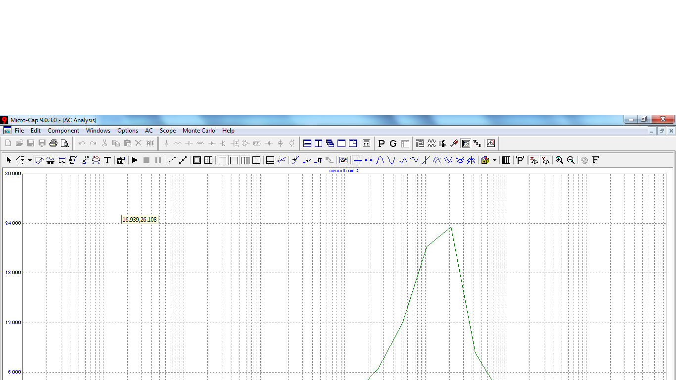Select the arrow Select Mode tool
This screenshot has width=676, height=380.
point(8,160)
